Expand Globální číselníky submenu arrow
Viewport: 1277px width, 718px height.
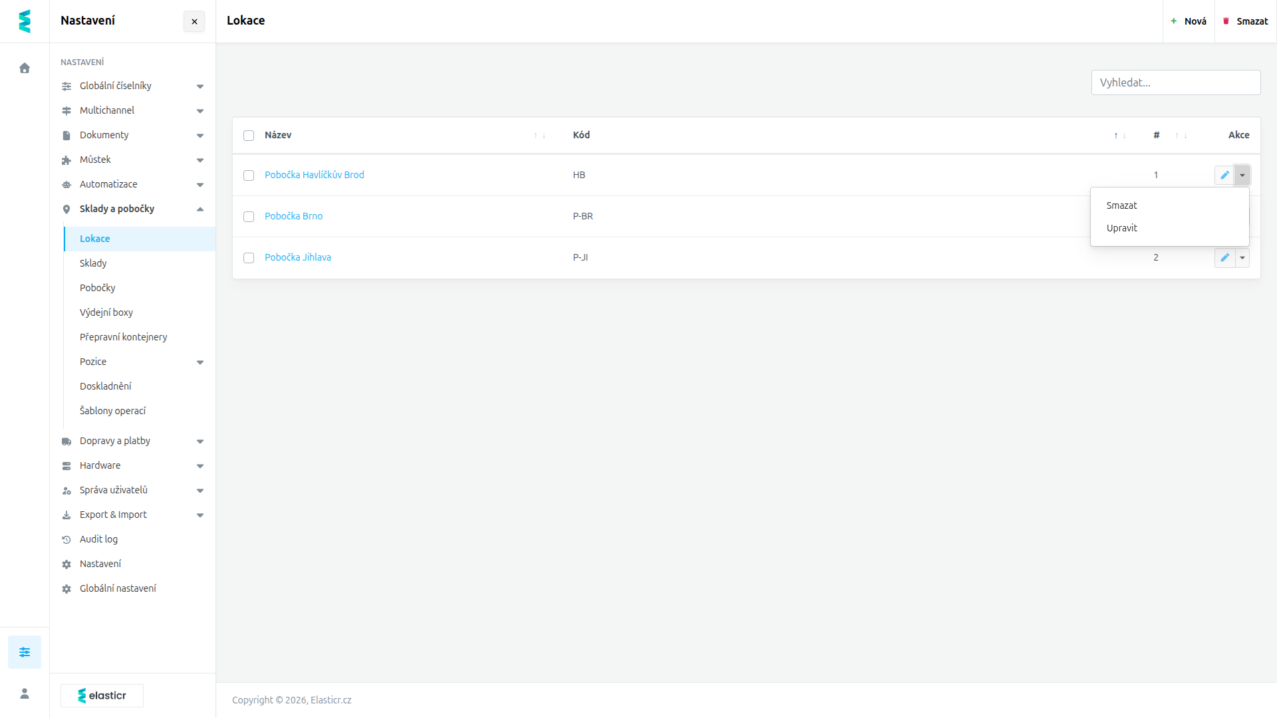(200, 86)
